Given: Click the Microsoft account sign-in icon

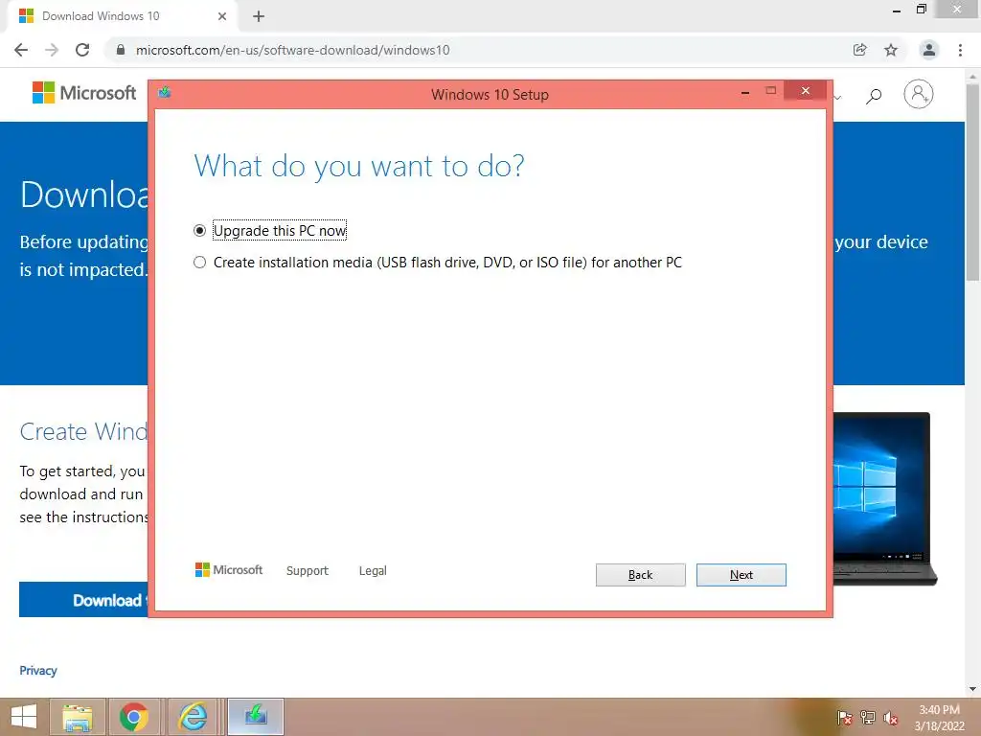Looking at the screenshot, I should pos(919,95).
